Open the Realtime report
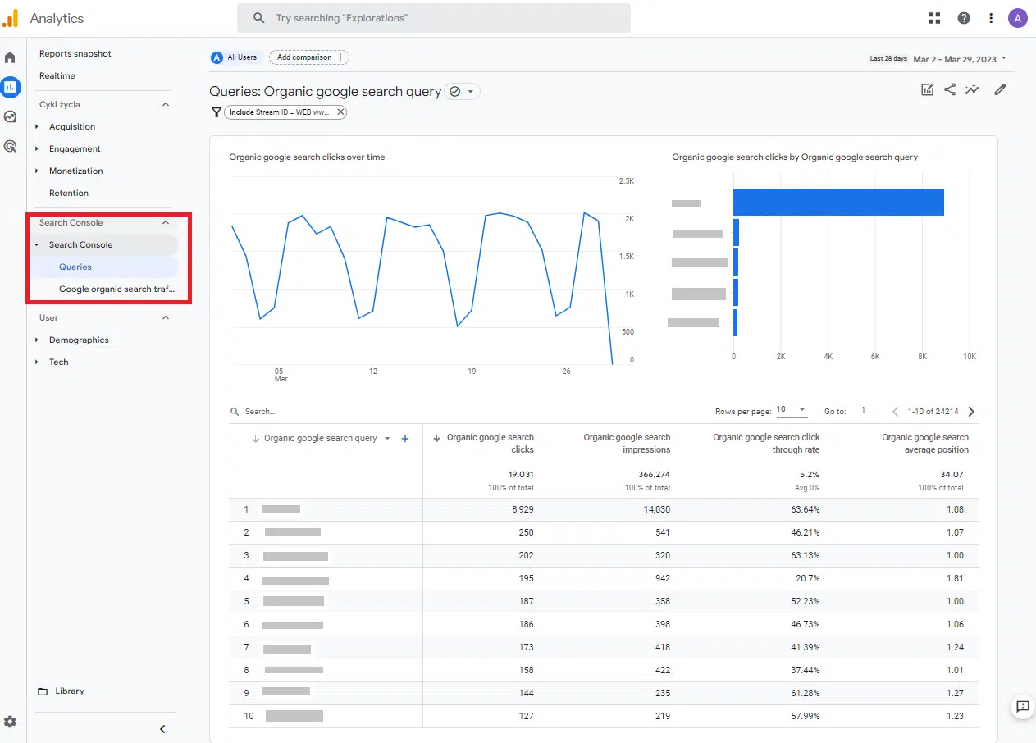This screenshot has height=743, width=1036. (57, 75)
